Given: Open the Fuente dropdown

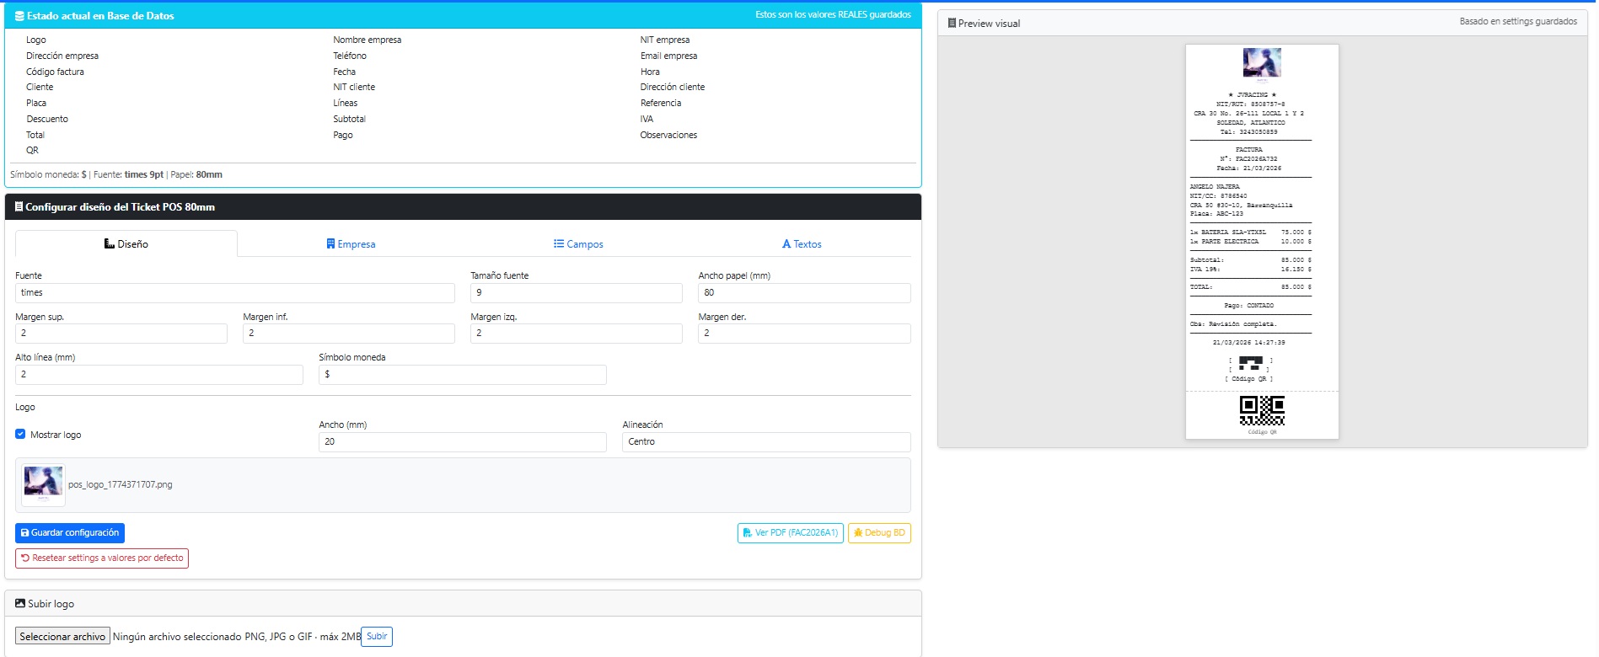Looking at the screenshot, I should tap(234, 293).
